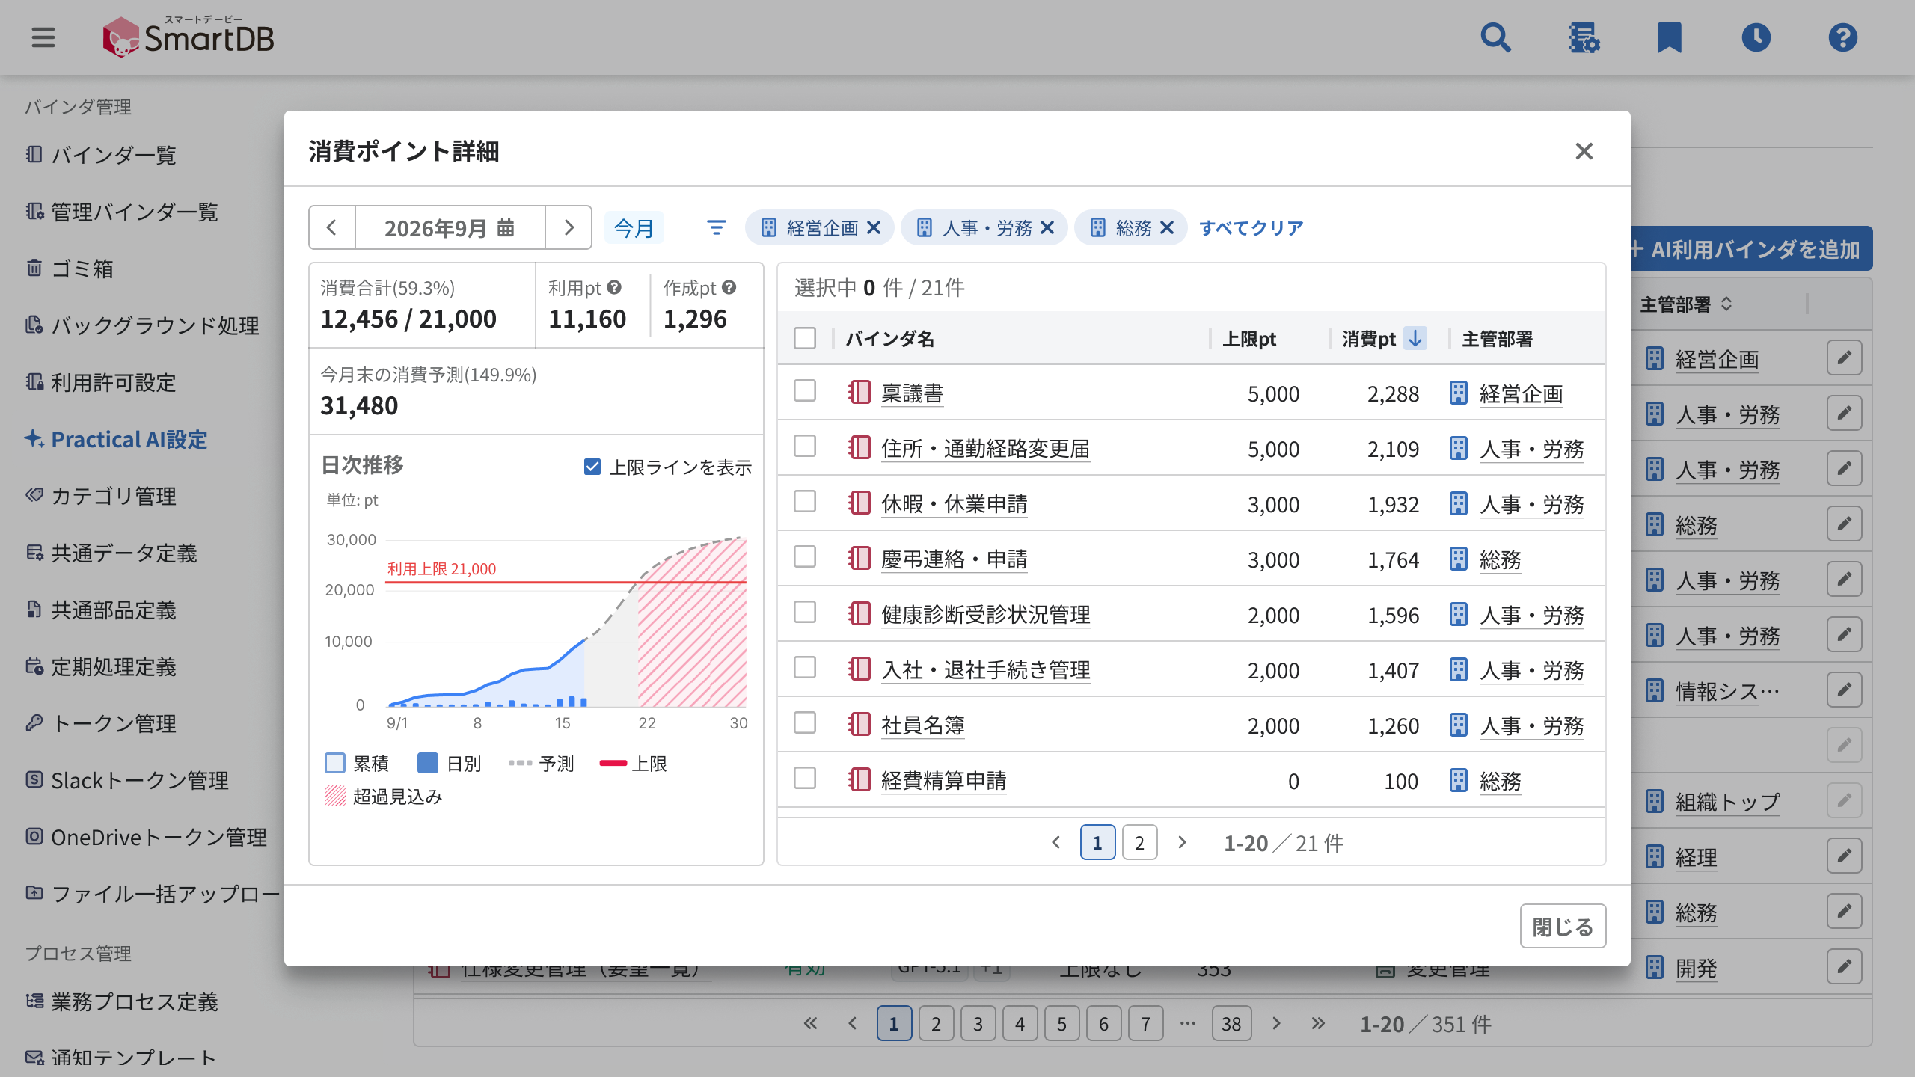Open the 社員名簿 binder link
1915x1077 pixels.
(923, 725)
